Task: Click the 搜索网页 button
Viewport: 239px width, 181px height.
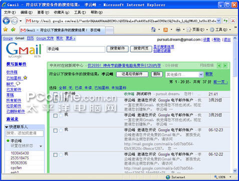Action: (x=141, y=49)
